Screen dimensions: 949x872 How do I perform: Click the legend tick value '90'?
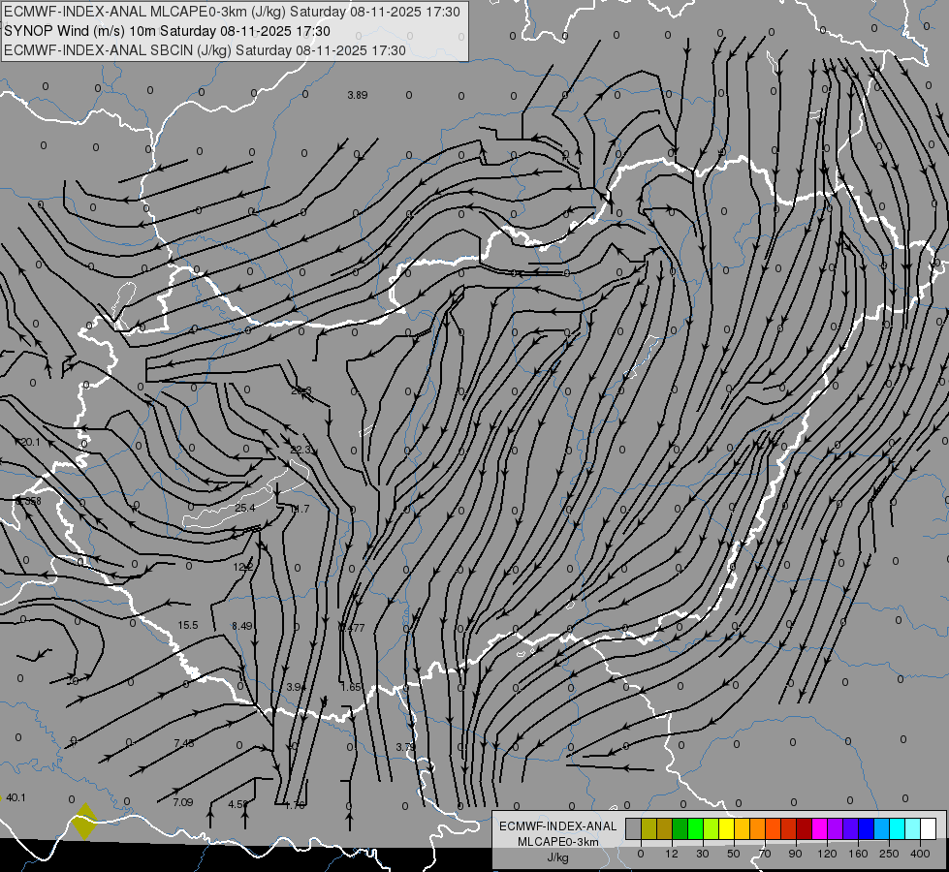tap(795, 854)
